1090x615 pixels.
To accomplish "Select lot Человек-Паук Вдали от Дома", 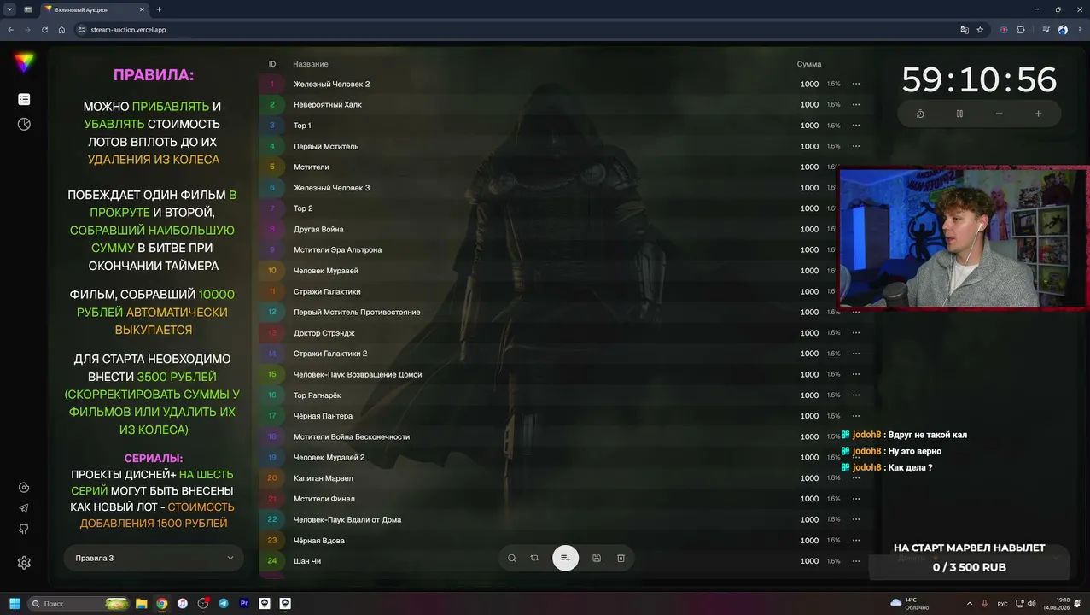I will pyautogui.click(x=347, y=520).
